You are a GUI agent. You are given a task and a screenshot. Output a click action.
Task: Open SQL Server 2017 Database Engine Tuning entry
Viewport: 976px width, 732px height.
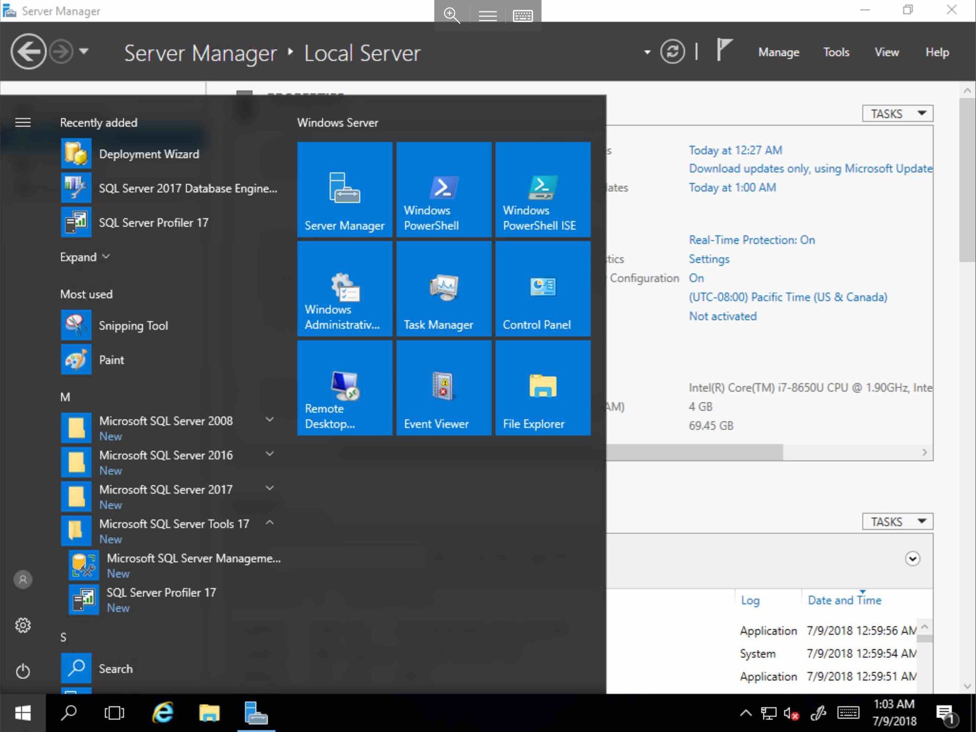[x=171, y=188]
